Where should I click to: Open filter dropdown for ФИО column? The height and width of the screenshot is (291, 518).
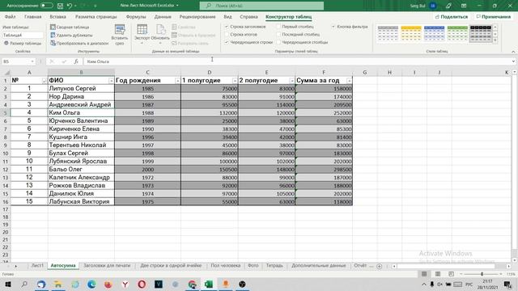(111, 81)
